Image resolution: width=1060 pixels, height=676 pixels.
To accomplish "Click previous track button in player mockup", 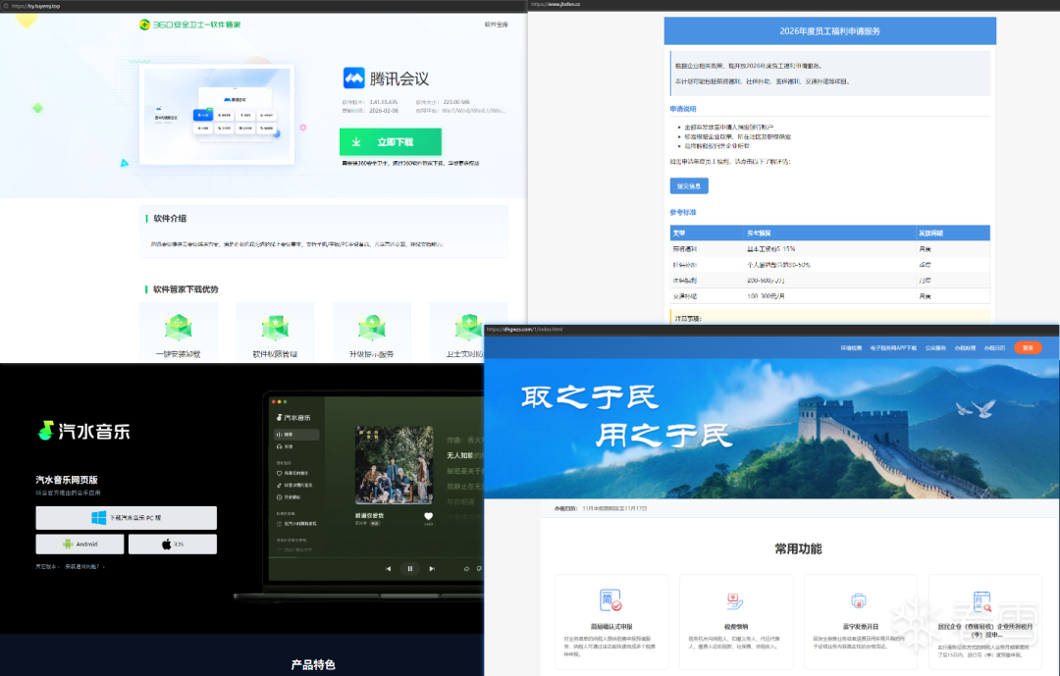I will pyautogui.click(x=388, y=568).
